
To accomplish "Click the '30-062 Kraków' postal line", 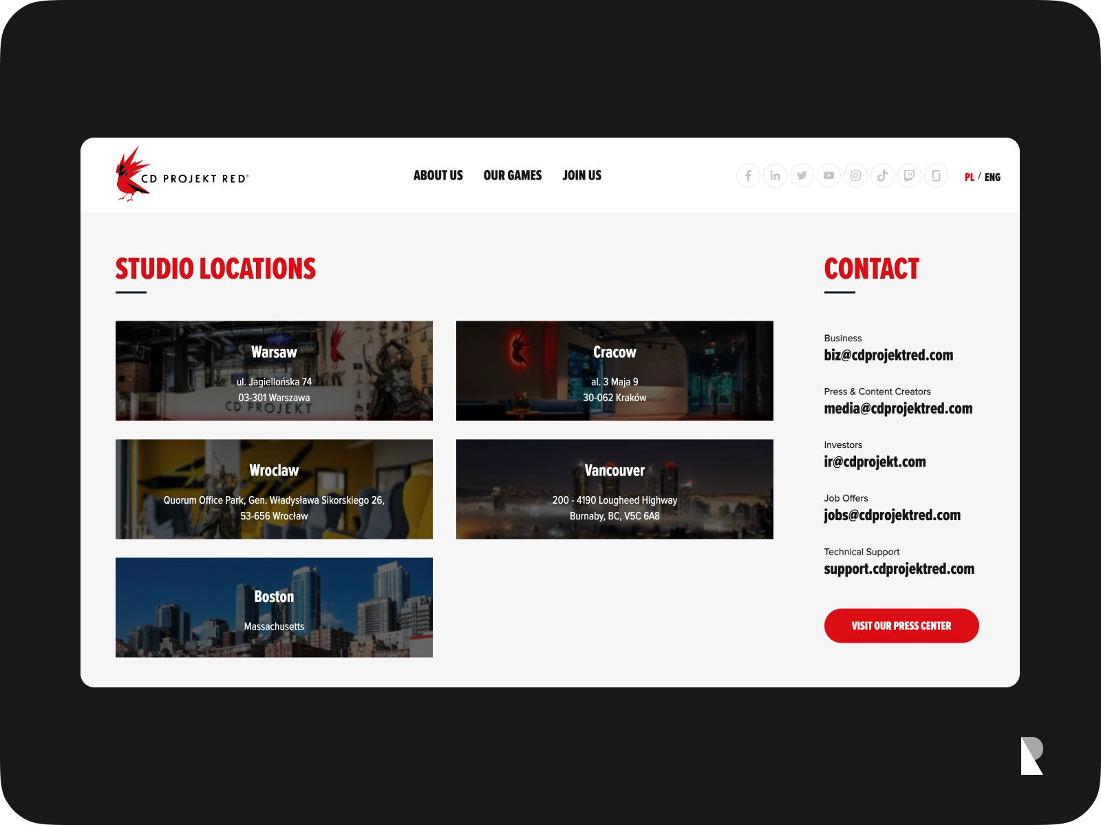I will (614, 398).
